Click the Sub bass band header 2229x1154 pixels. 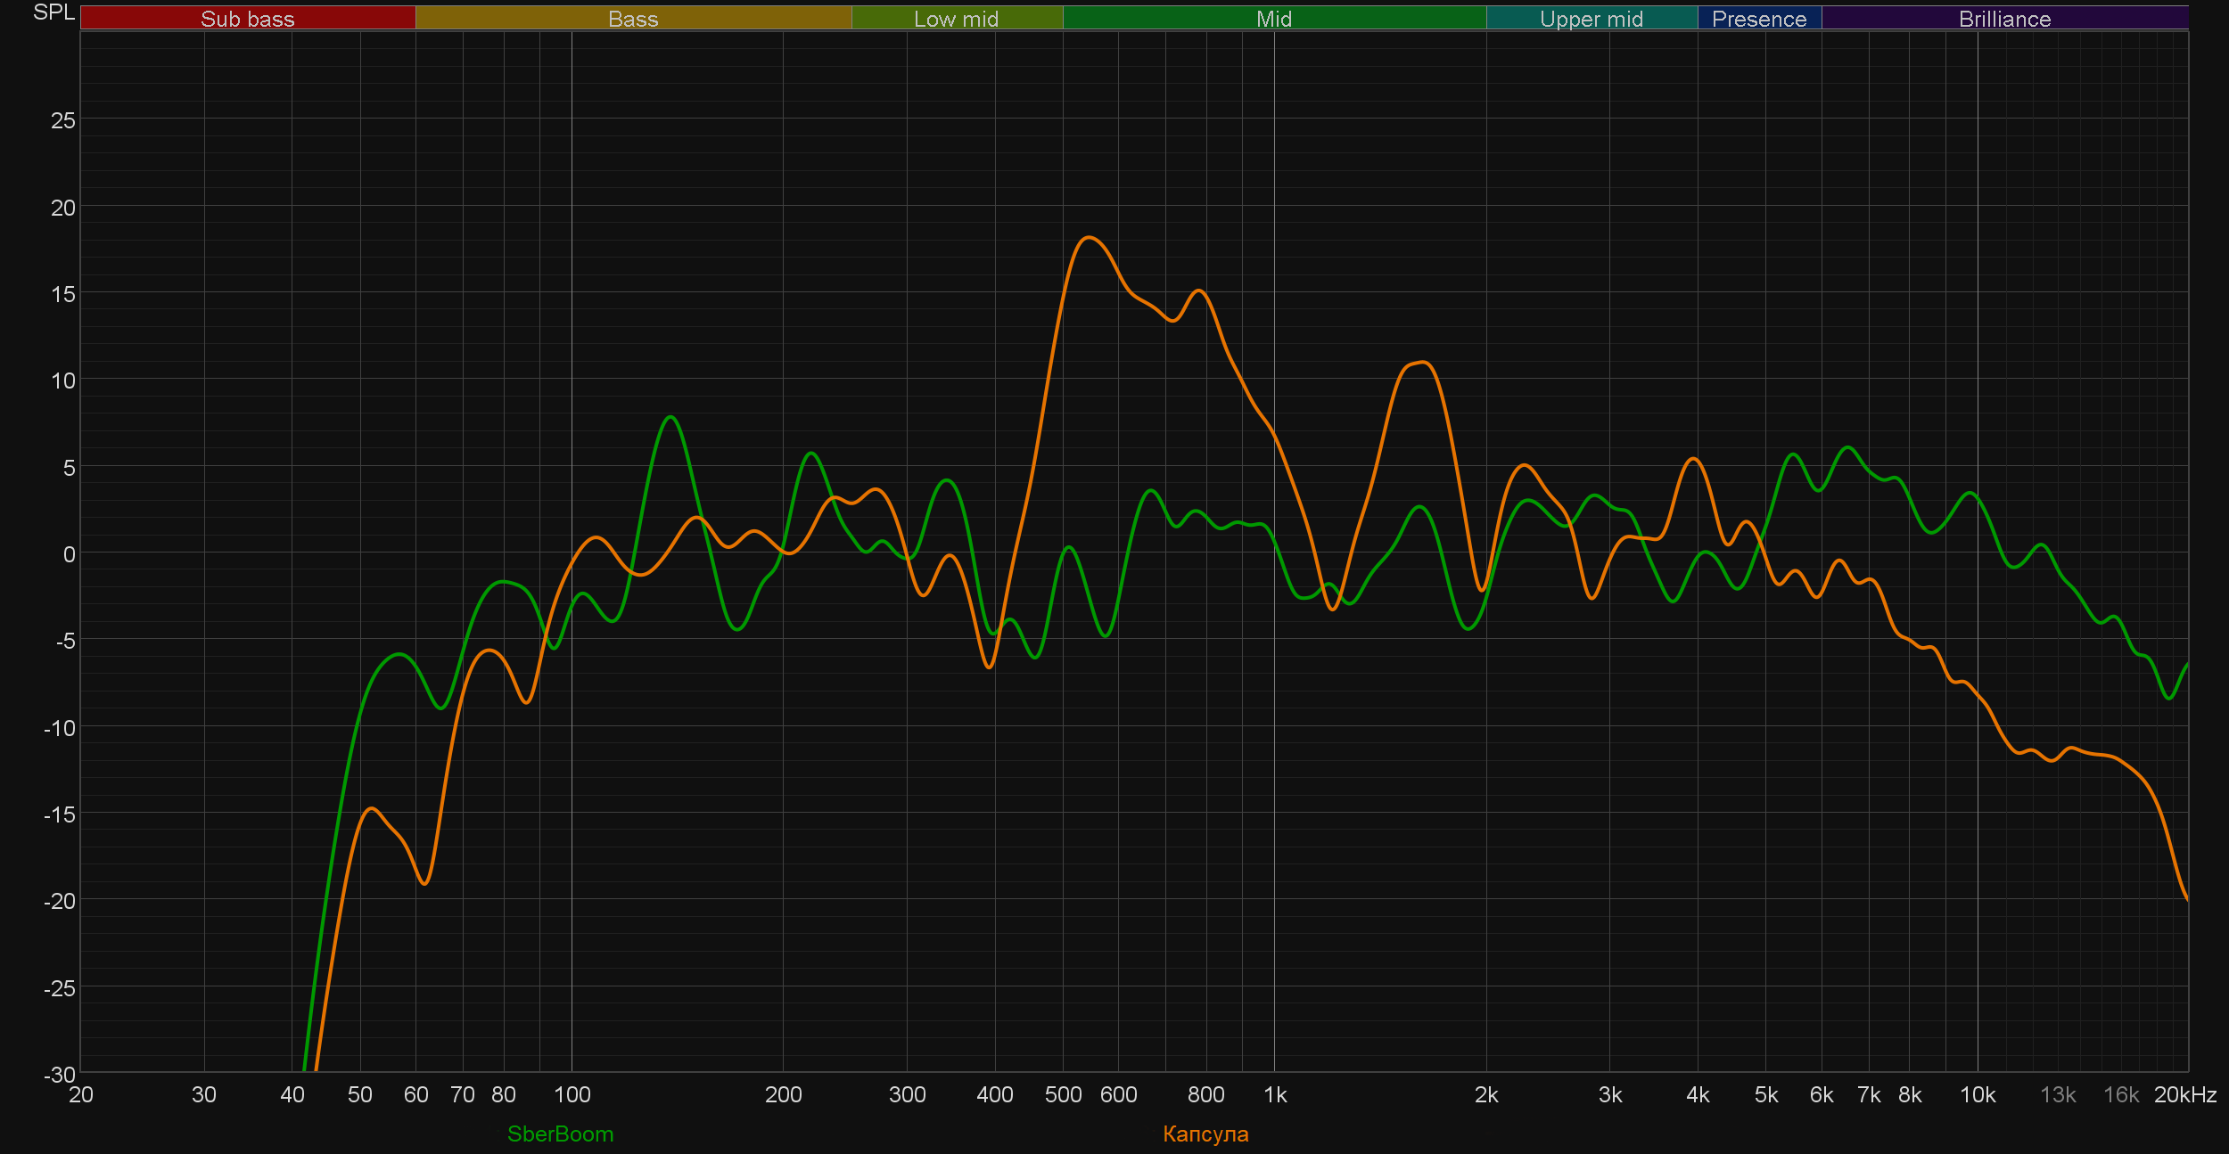[x=247, y=18]
